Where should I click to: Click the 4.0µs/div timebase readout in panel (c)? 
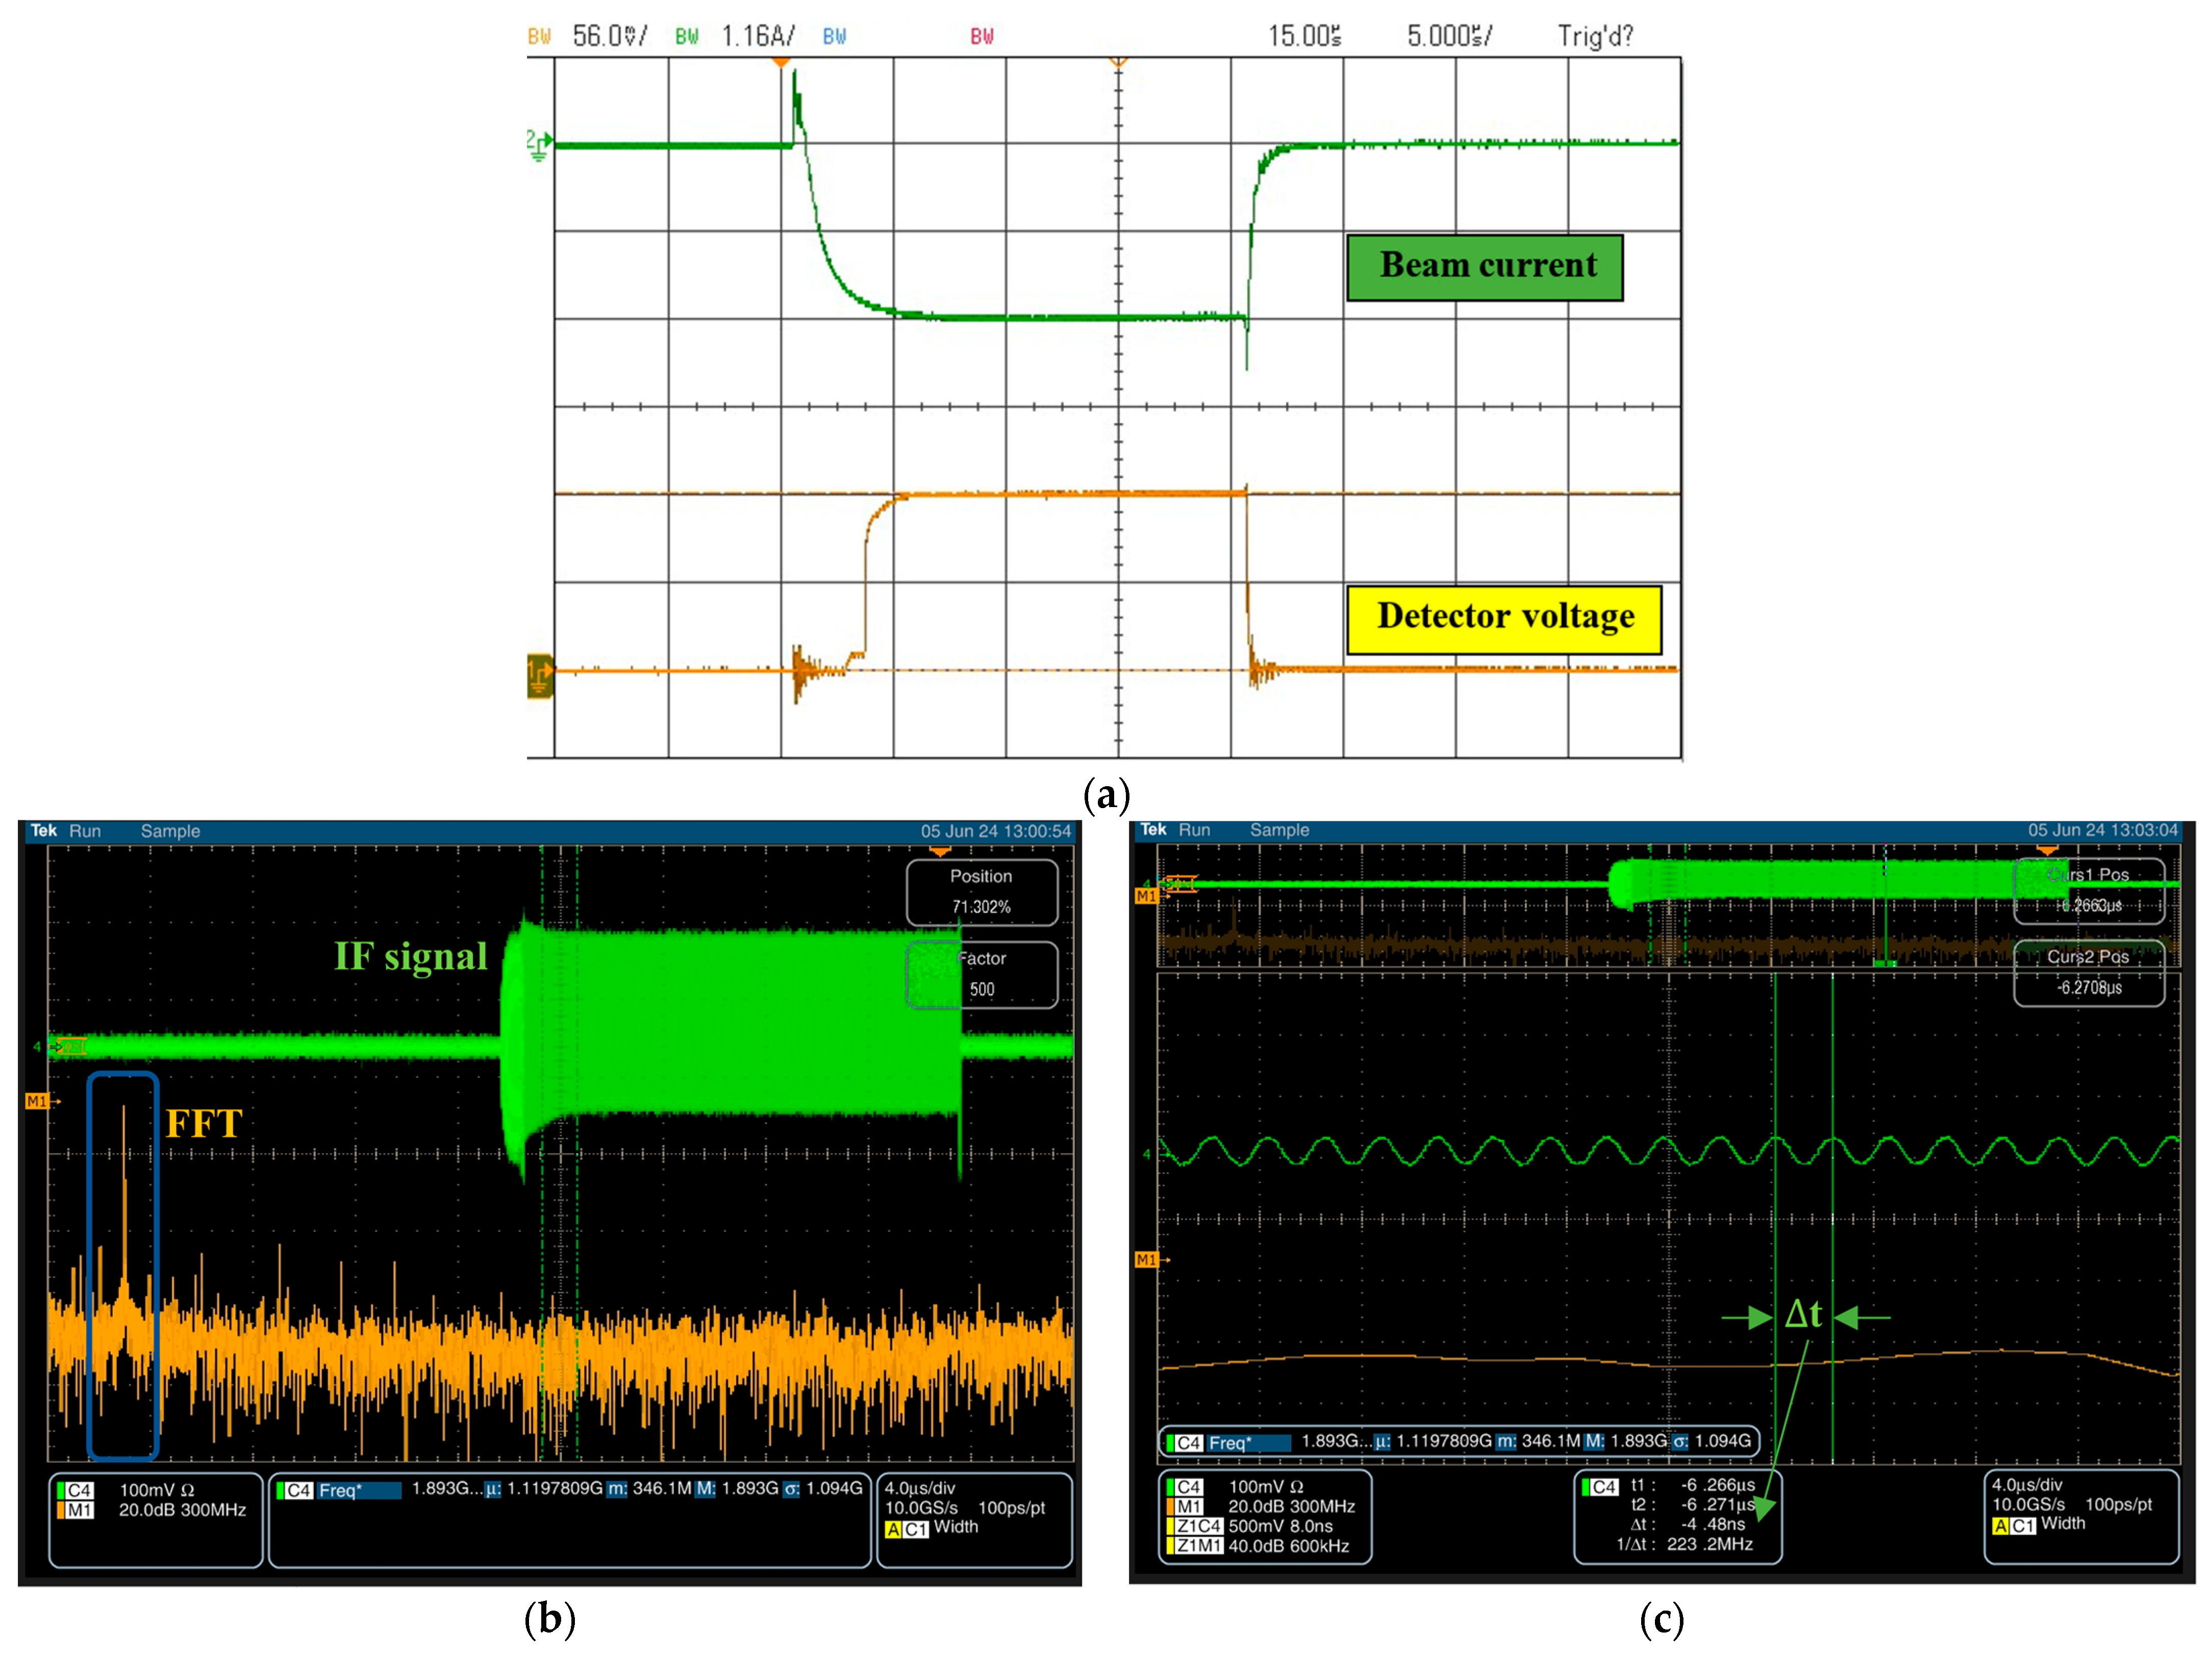pyautogui.click(x=2027, y=1484)
